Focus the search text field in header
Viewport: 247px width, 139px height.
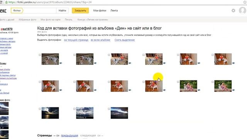click(x=39, y=10)
